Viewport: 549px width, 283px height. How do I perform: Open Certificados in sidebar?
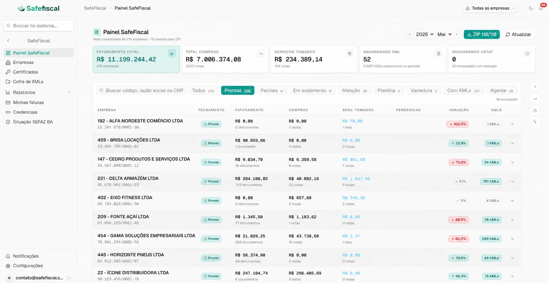pos(39,72)
